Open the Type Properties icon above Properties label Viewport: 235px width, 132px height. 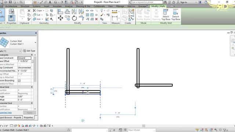coord(11,12)
